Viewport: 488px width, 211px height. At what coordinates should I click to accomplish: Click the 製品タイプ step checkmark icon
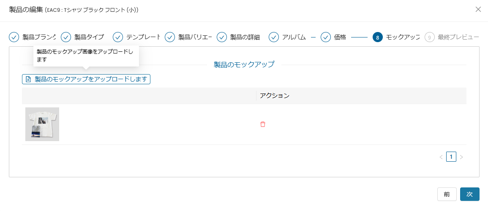66,37
